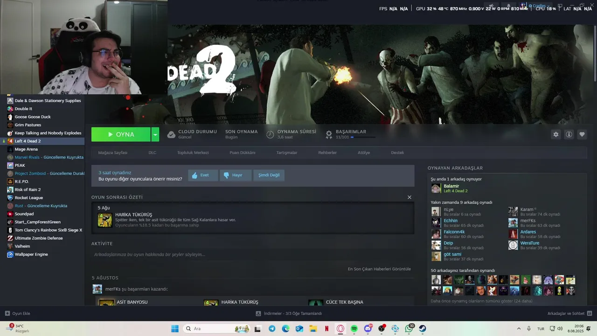Open the Play button dropdown arrow
Image resolution: width=597 pixels, height=336 pixels.
[x=155, y=134]
